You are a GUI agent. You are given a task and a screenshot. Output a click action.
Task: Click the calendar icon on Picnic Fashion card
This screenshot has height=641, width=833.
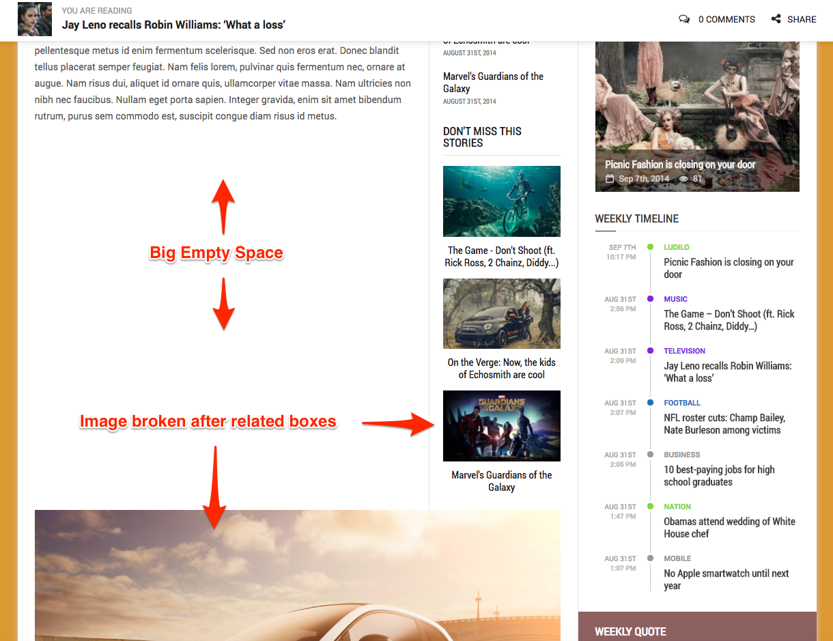(x=610, y=179)
